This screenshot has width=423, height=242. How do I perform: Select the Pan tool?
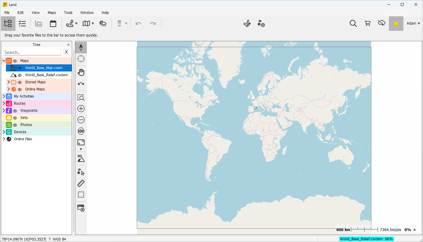coord(81,72)
